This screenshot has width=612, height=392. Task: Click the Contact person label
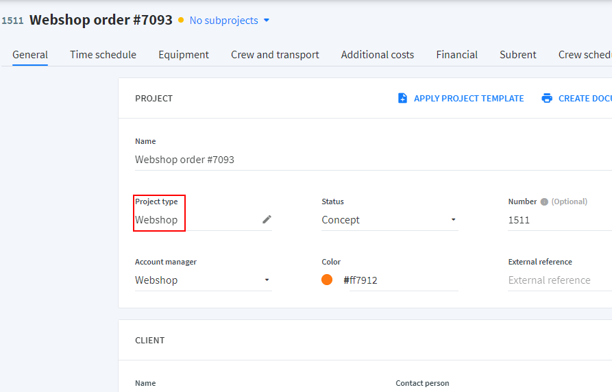click(422, 383)
